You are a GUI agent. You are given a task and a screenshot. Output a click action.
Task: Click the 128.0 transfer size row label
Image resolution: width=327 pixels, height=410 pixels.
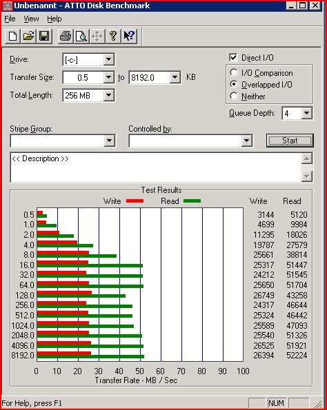point(25,295)
